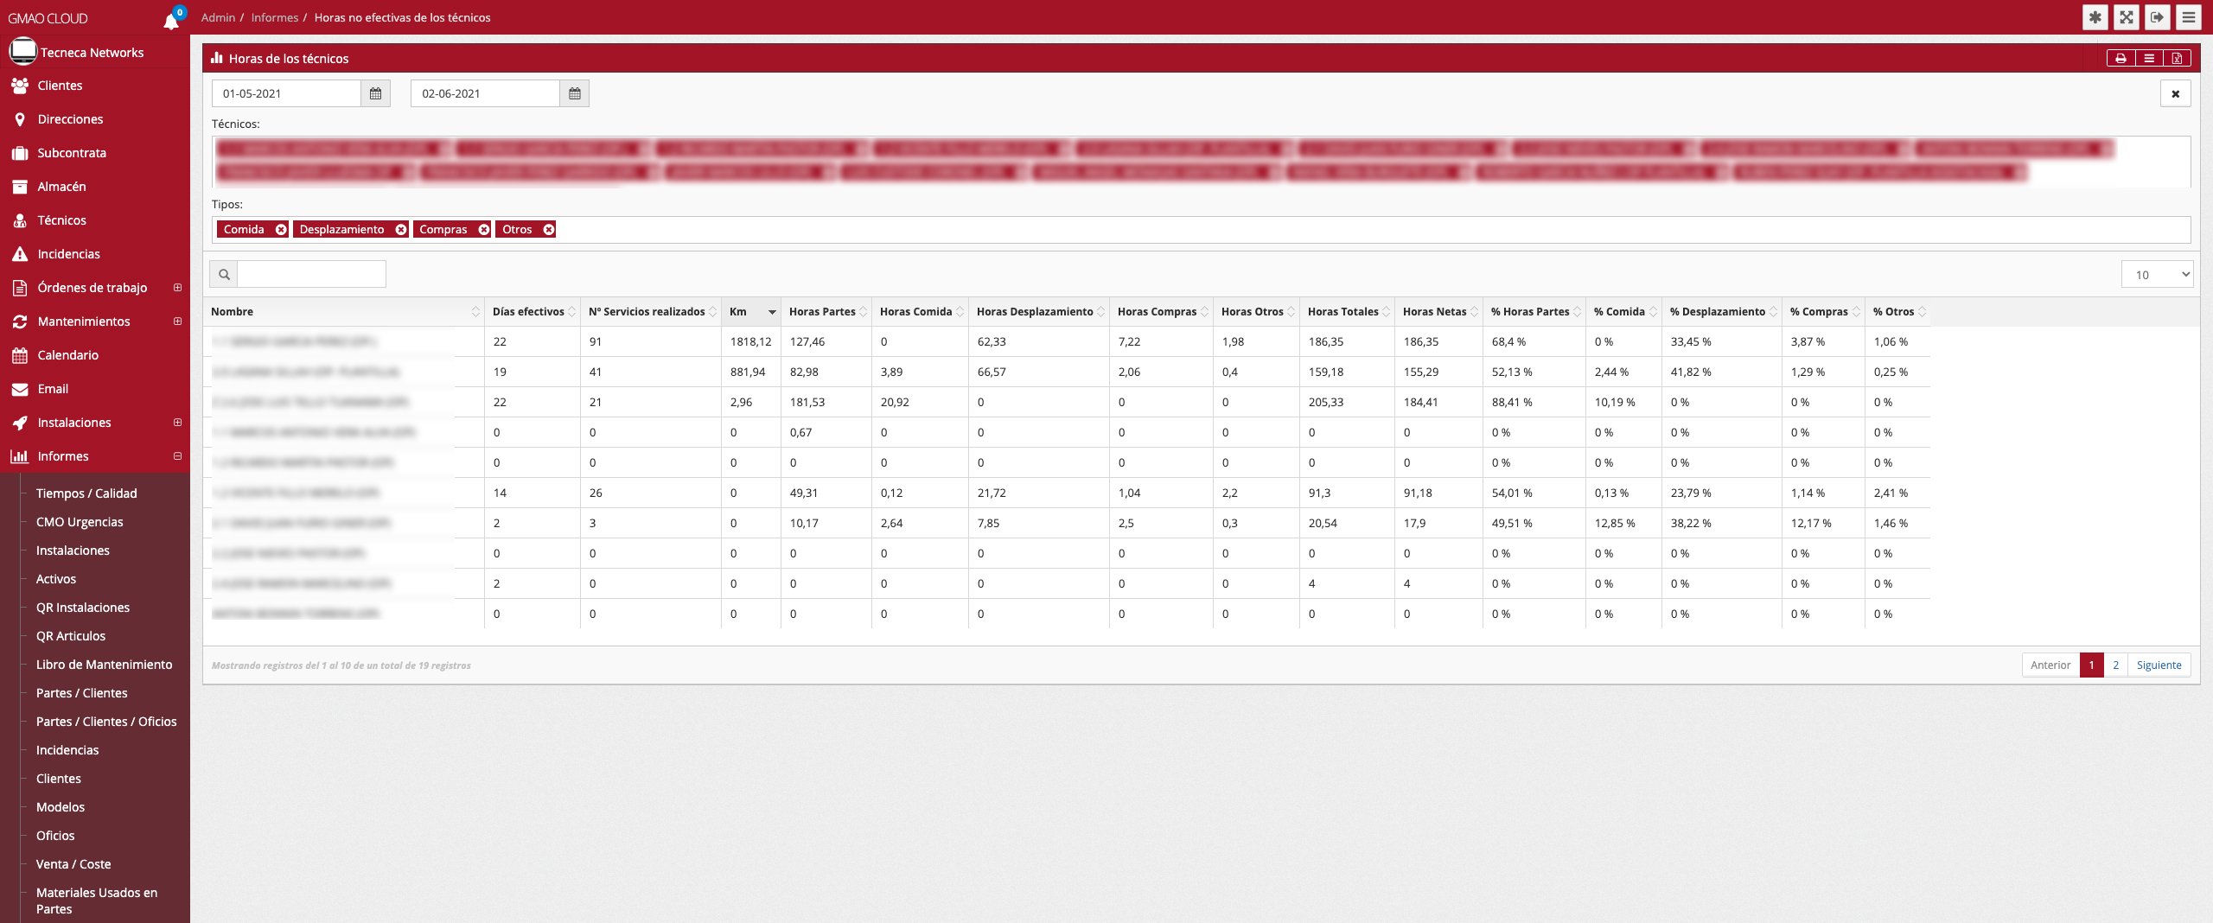Open Partes / Clientes / Oficios report

click(106, 722)
